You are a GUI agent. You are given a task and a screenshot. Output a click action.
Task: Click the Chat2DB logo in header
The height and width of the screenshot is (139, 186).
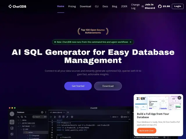(x=17, y=6)
